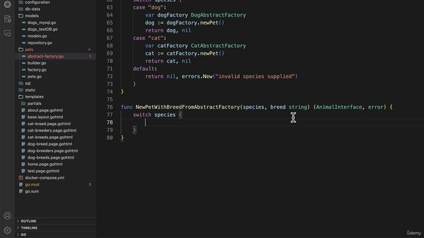Click switch keyword on line 77
Image resolution: width=424 pixels, height=238 pixels.
click(x=142, y=114)
